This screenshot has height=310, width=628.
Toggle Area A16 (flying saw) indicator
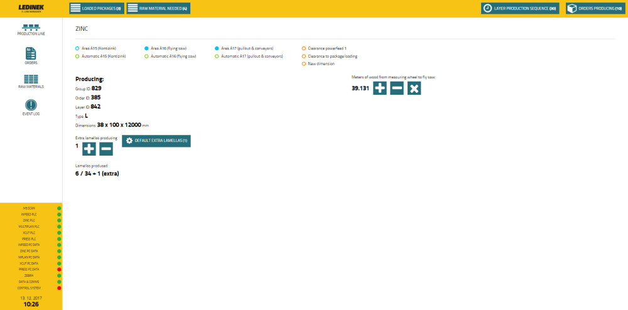[x=146, y=48]
